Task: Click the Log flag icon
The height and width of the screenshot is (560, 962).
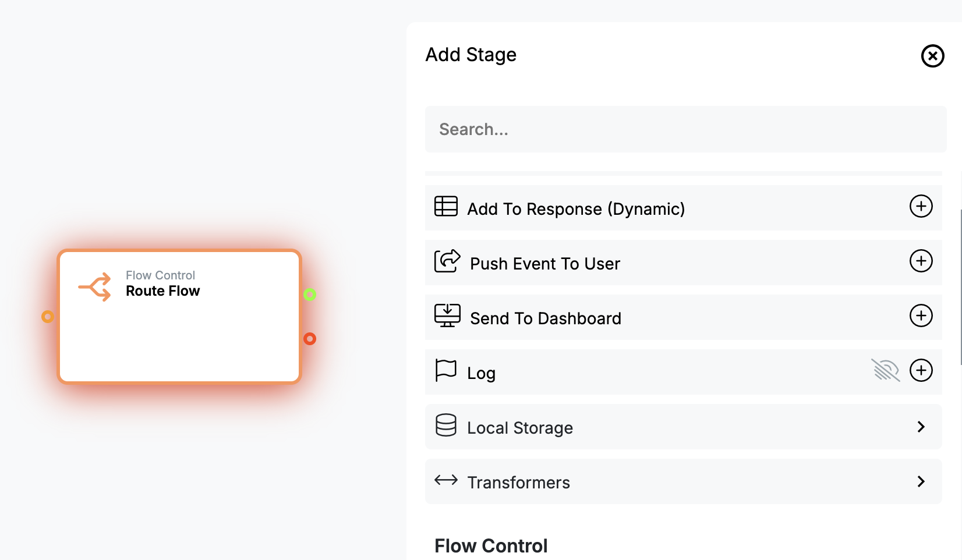Action: point(446,370)
